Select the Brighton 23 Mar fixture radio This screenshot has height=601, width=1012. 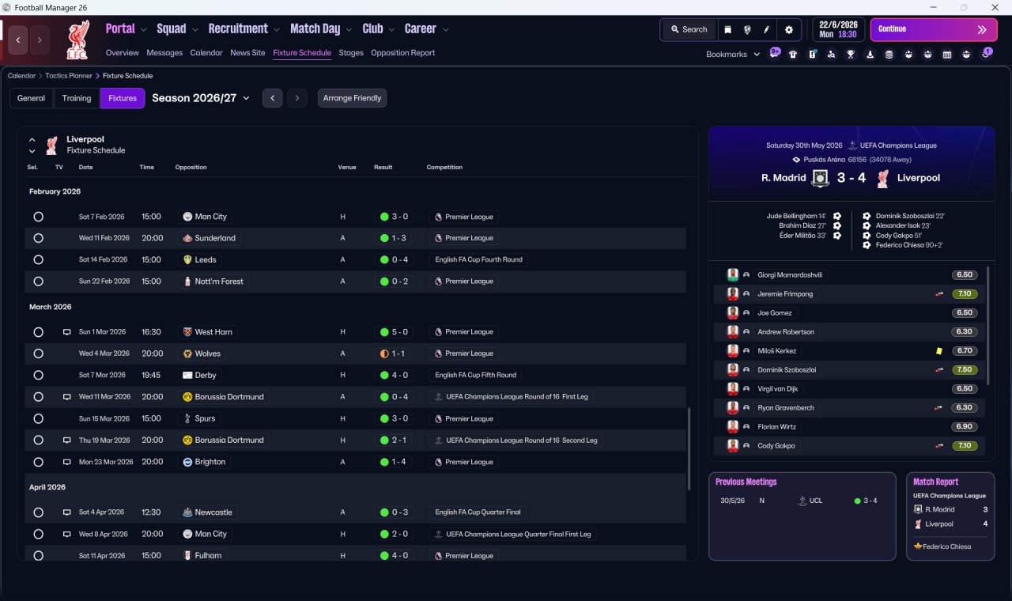click(38, 462)
